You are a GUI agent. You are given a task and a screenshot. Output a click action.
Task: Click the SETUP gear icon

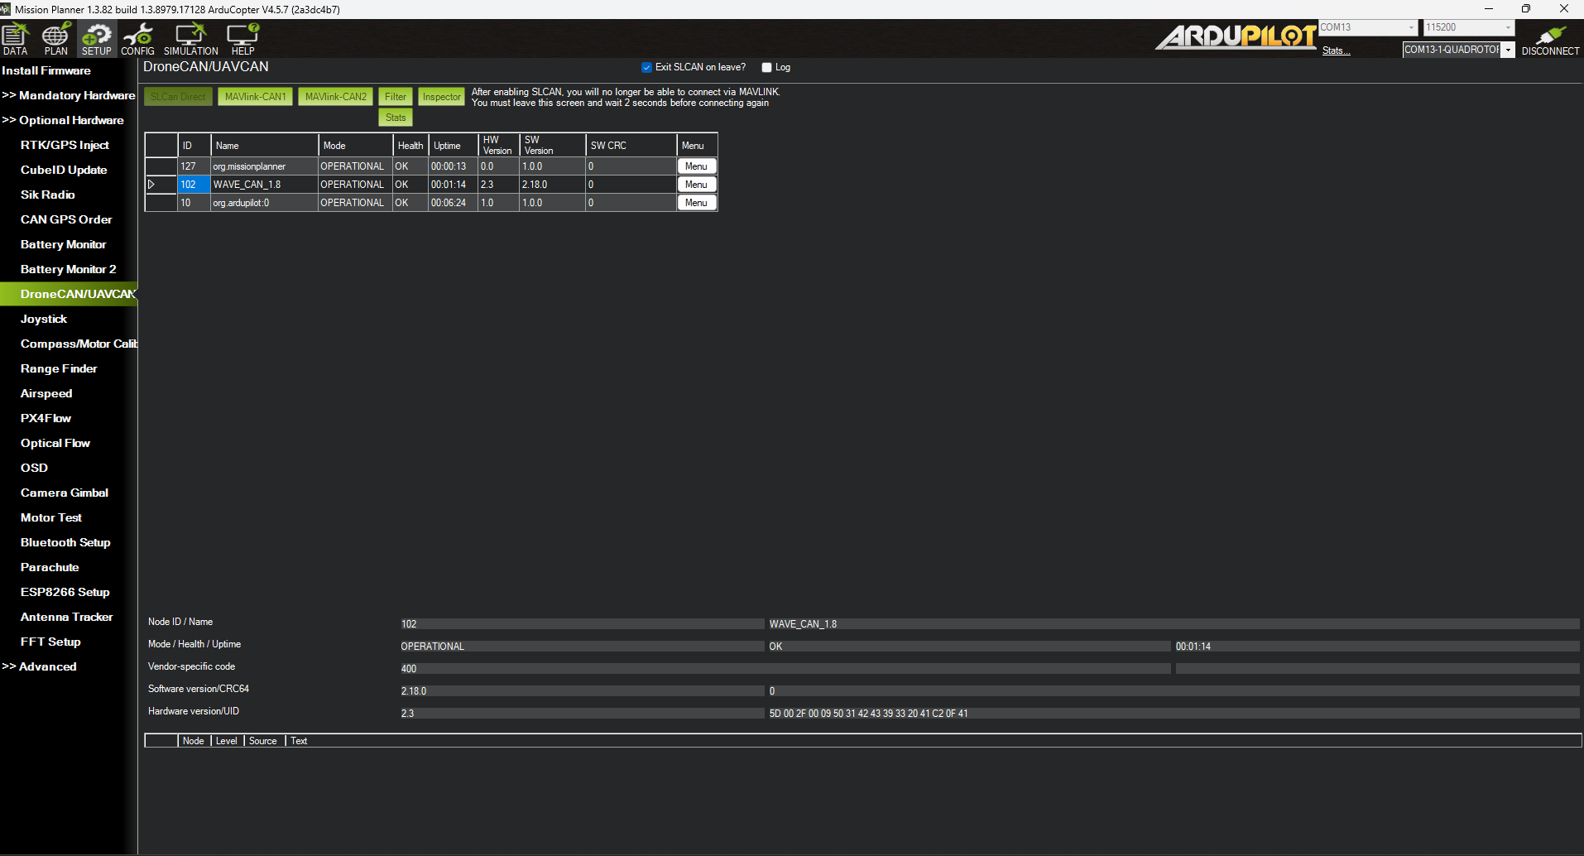click(96, 38)
